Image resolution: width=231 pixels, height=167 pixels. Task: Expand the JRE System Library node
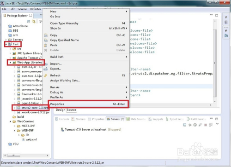point(10,53)
